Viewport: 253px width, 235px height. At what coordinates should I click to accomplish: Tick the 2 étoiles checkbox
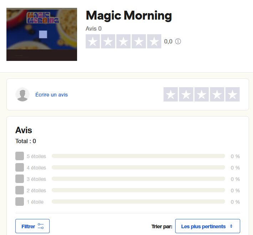[x=20, y=190]
